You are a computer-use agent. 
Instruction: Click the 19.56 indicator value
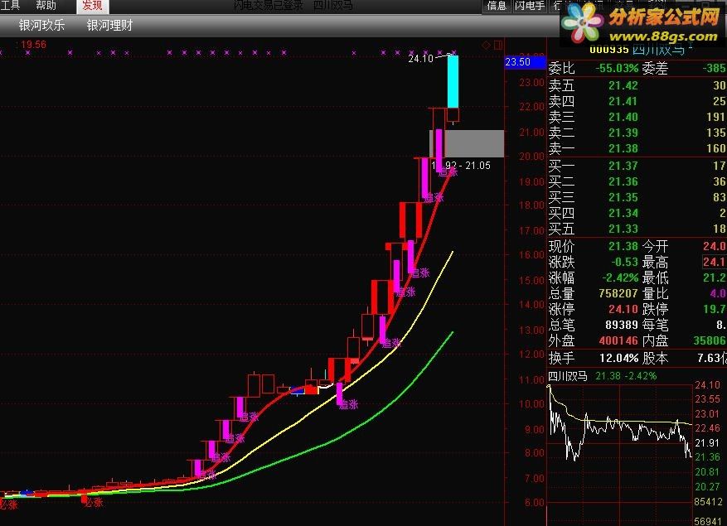tap(33, 45)
